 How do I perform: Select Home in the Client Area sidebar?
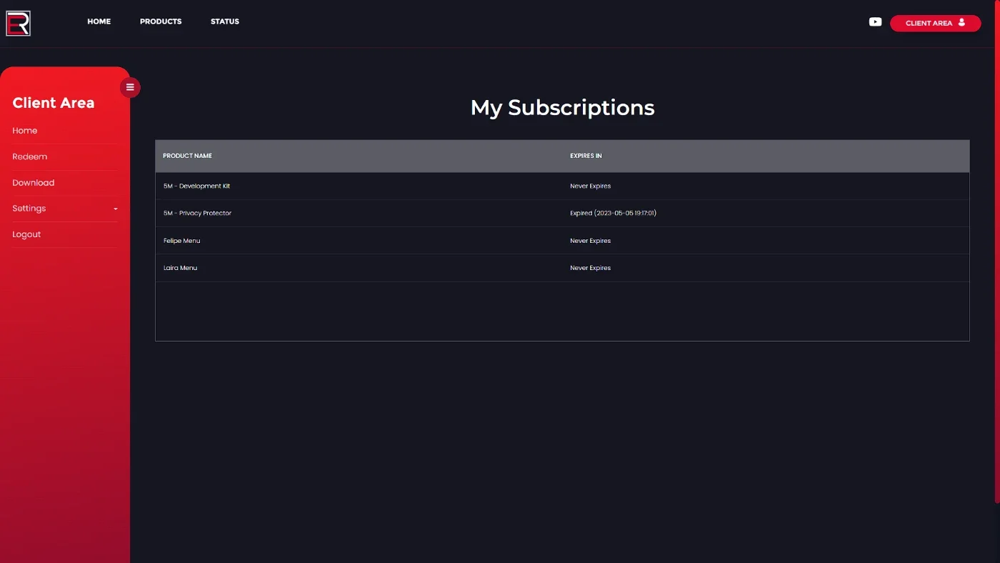25,131
